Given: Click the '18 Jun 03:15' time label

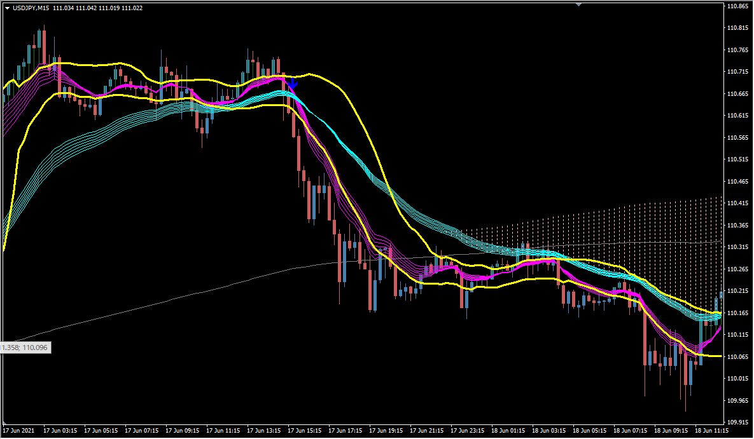Looking at the screenshot, I should pyautogui.click(x=548, y=431).
